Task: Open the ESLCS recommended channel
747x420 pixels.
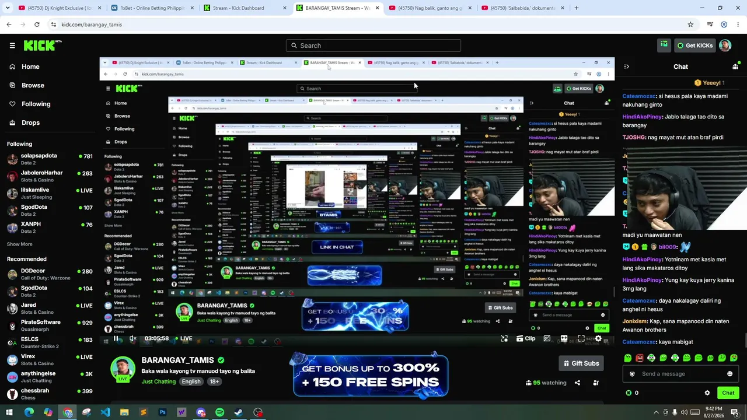Action: click(x=50, y=342)
